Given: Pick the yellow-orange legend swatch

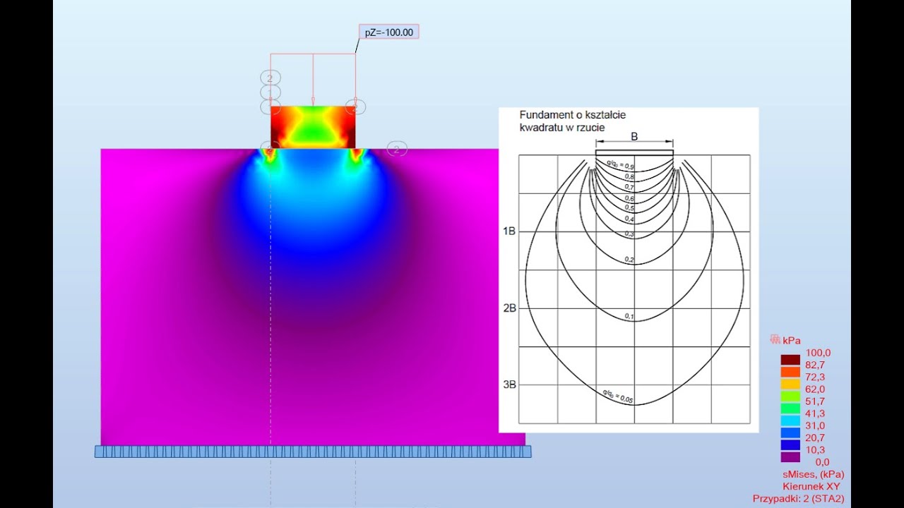Looking at the screenshot, I should (790, 384).
